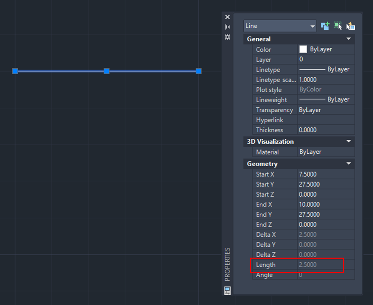Open the Line object type dropdown
The height and width of the screenshot is (305, 373).
tap(280, 26)
